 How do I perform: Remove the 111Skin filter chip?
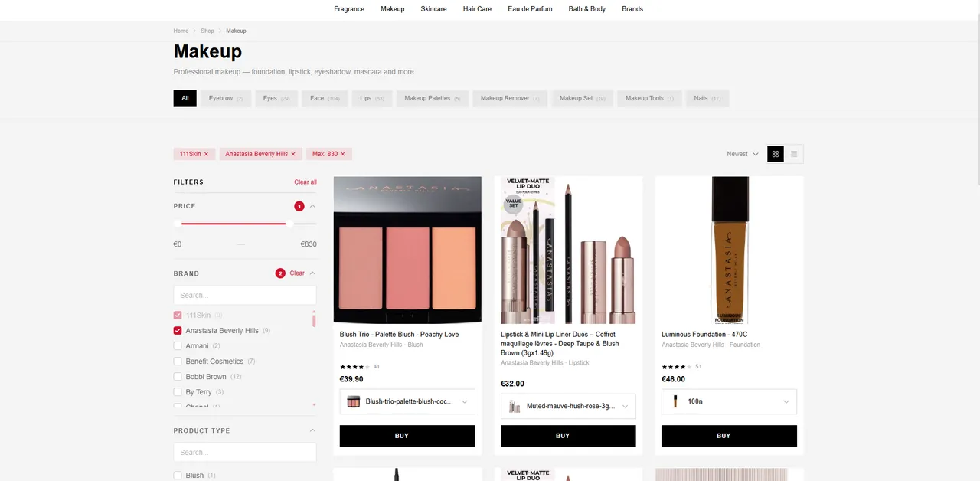(206, 154)
